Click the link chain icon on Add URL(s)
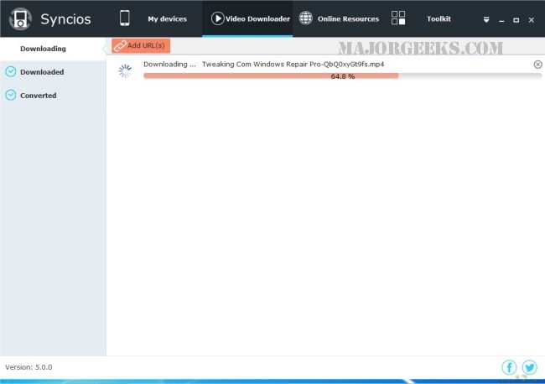The image size is (545, 384). [x=120, y=46]
